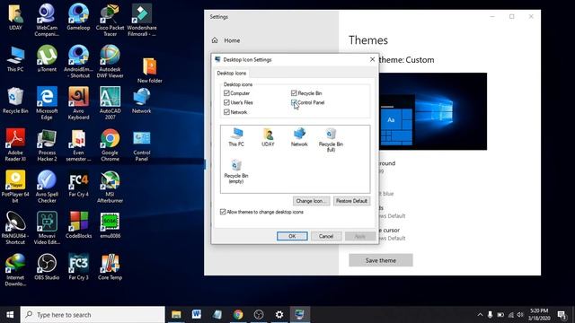Open the Desktop Icons tab

tap(232, 74)
